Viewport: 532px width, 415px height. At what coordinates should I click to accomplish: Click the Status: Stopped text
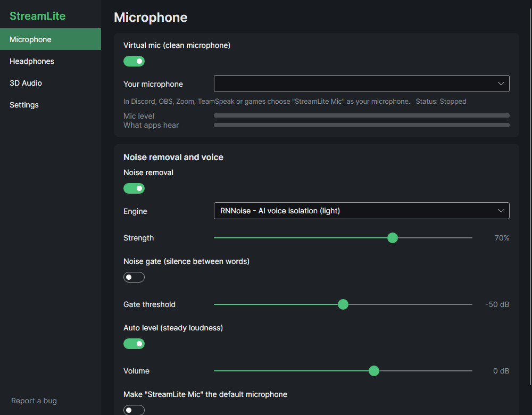[x=441, y=102]
